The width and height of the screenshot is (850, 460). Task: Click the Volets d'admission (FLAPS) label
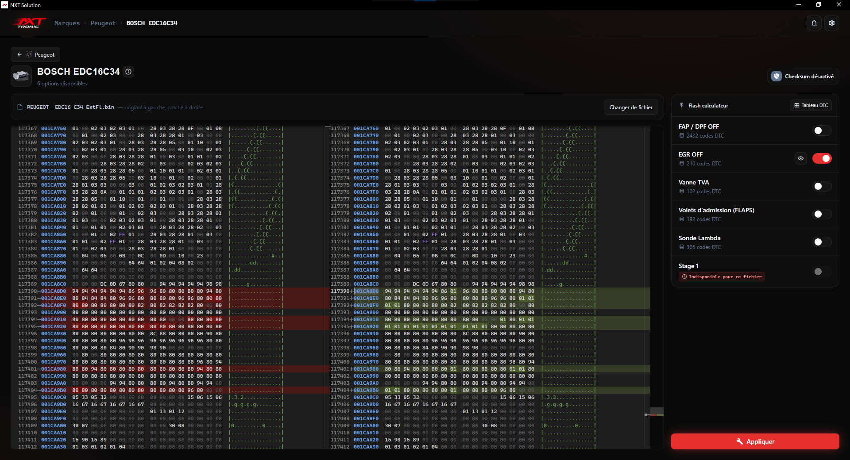click(x=716, y=210)
